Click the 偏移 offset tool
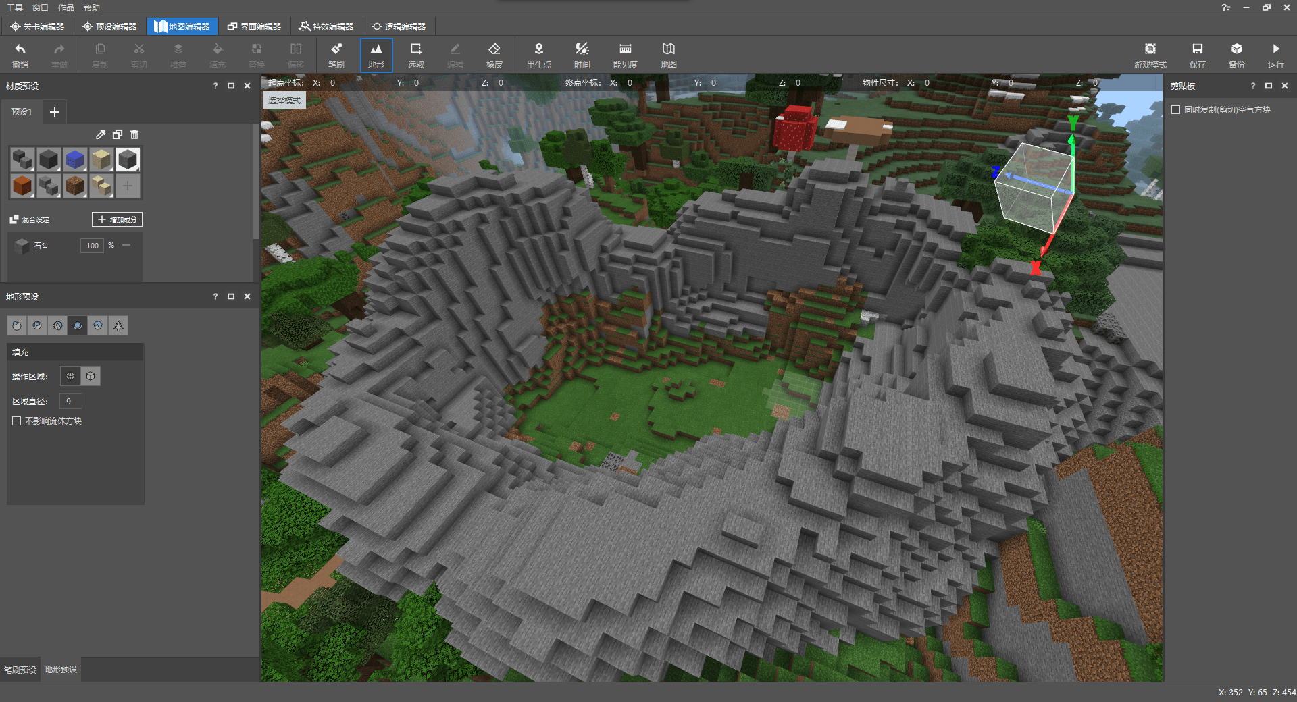 [296, 55]
